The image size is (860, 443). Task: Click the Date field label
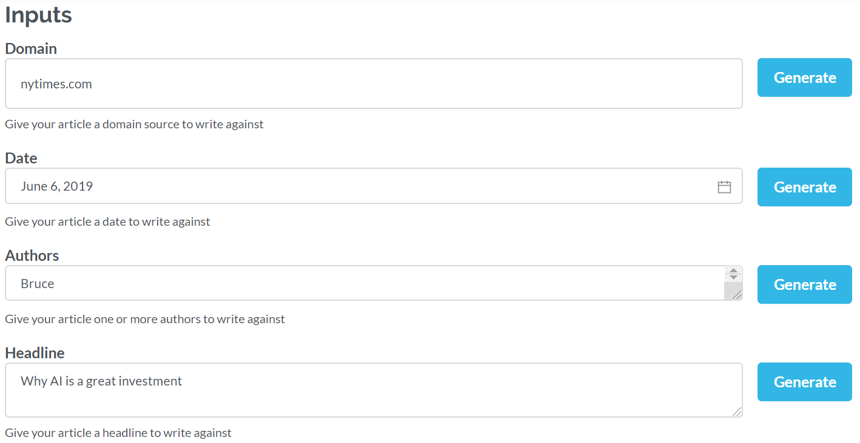click(21, 158)
